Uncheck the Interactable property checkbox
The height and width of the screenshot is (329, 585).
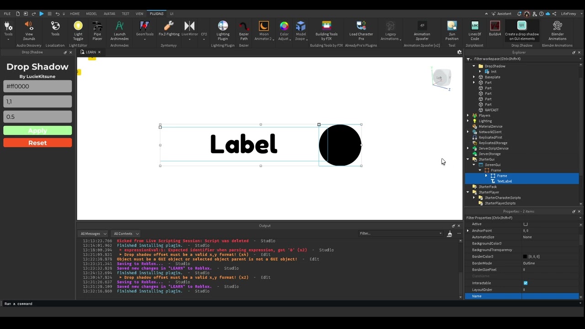point(526,283)
